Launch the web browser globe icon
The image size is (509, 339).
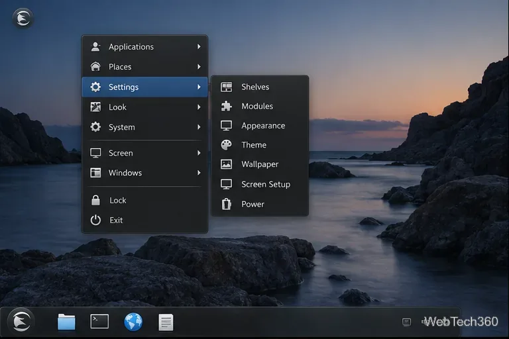pyautogui.click(x=133, y=322)
